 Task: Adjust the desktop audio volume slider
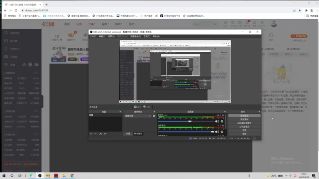pos(186,132)
